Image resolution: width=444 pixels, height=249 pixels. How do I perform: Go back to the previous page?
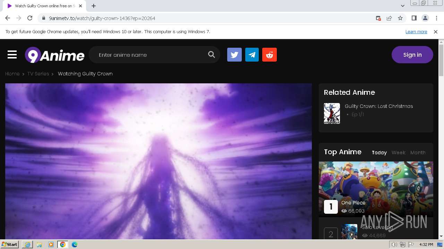point(8,18)
